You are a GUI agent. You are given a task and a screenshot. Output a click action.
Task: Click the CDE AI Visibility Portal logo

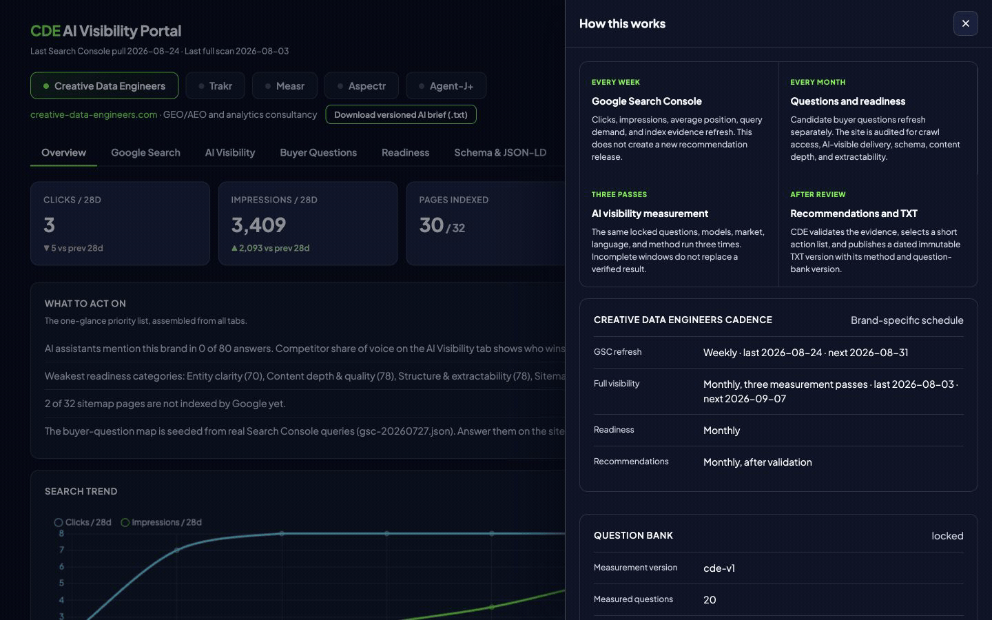[x=105, y=30]
